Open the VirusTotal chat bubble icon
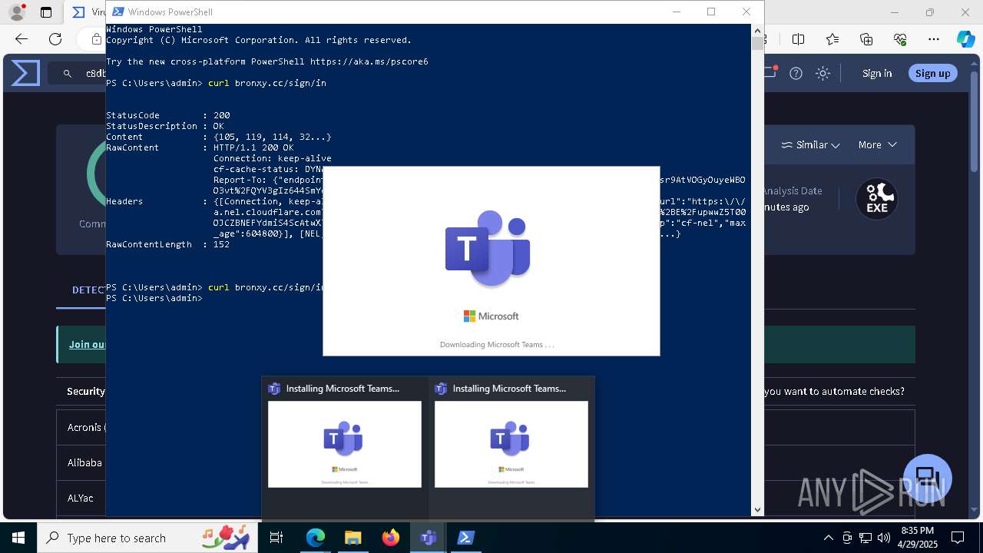Image resolution: width=983 pixels, height=553 pixels. click(928, 477)
